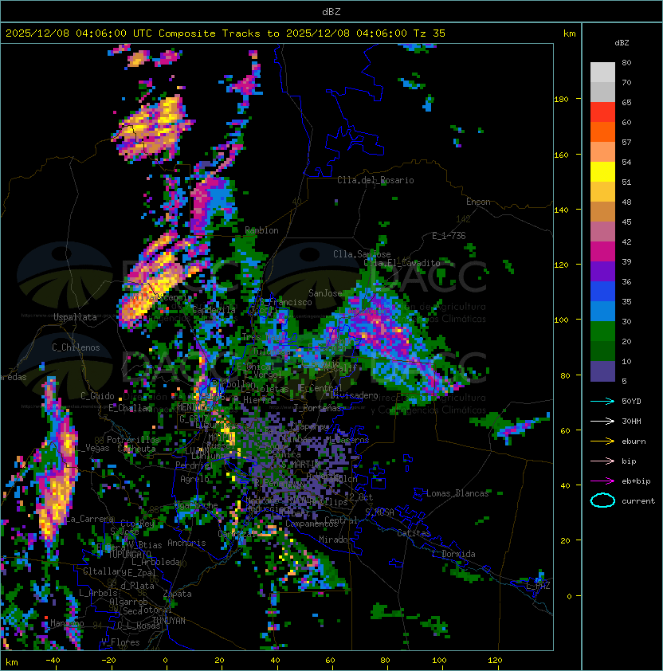Select the Lomas_Blancas location label
Viewport: 663px width, 671px height.
[457, 493]
